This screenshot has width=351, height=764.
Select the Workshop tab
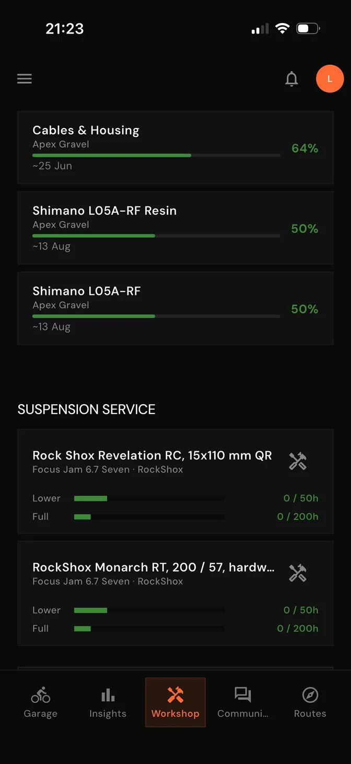[x=175, y=702]
